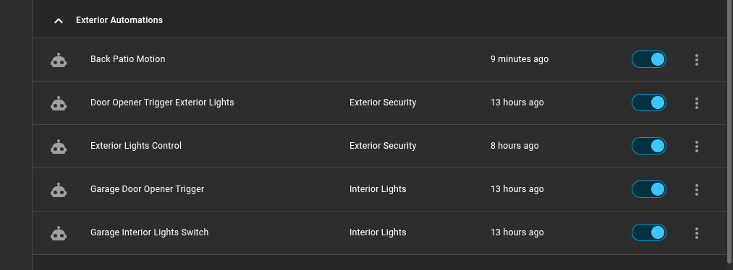This screenshot has height=270, width=733.
Task: Toggle off Door Opener Trigger Exterior Lights
Action: (x=649, y=103)
